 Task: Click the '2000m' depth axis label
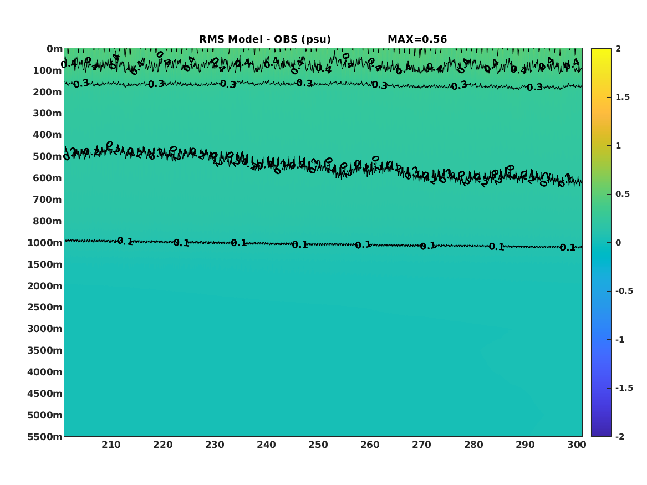click(45, 286)
